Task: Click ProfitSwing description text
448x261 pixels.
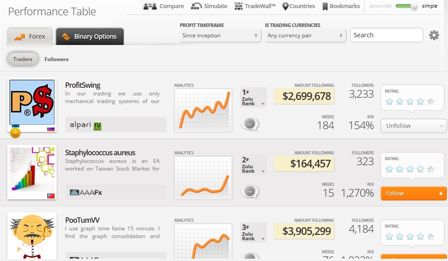Action: (x=112, y=97)
